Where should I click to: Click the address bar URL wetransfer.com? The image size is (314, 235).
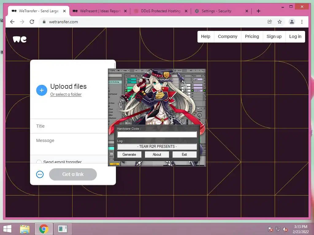(x=63, y=22)
